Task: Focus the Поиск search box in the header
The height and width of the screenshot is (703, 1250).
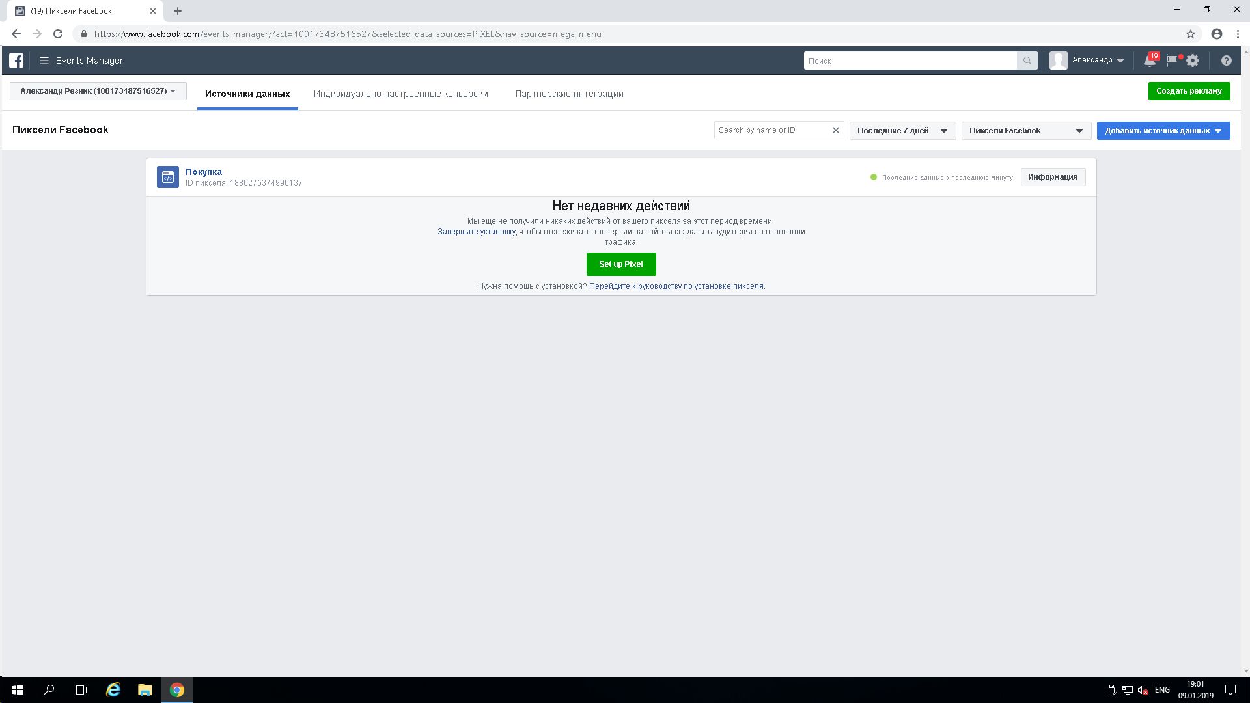Action: click(910, 61)
